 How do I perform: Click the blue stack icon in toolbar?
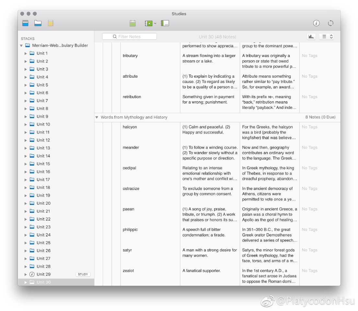tap(25, 23)
